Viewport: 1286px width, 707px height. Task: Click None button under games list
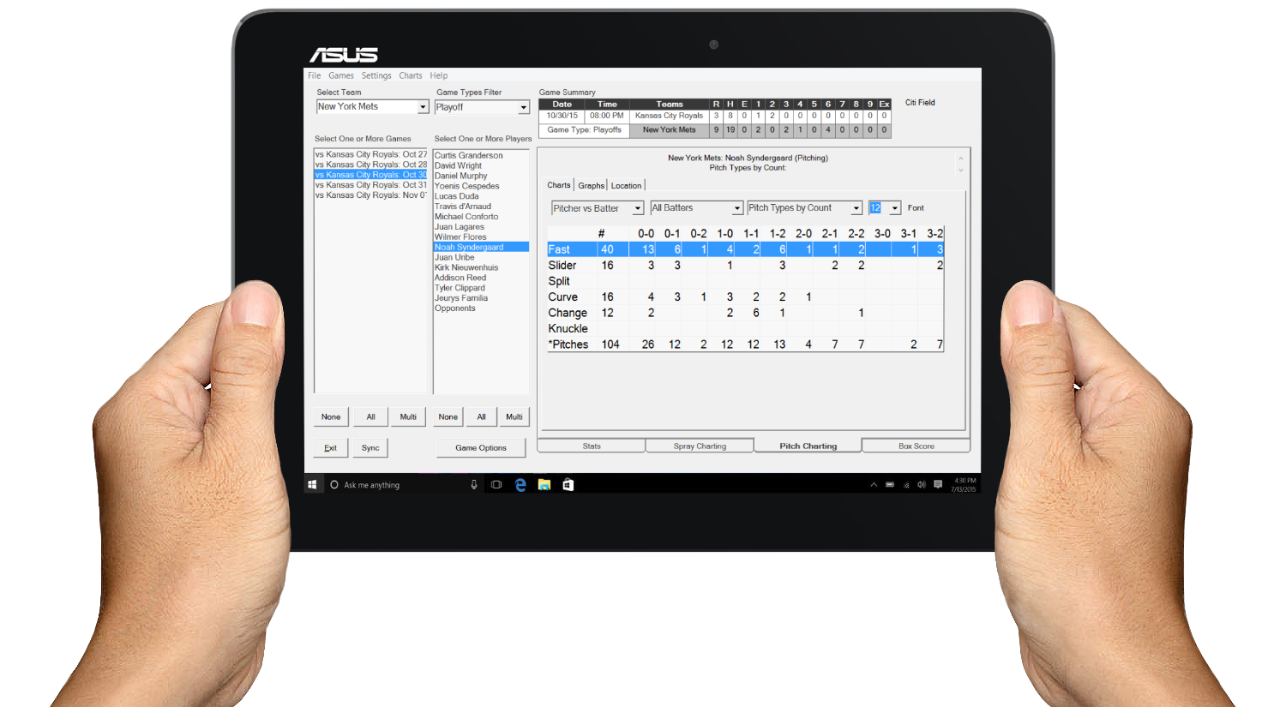331,417
